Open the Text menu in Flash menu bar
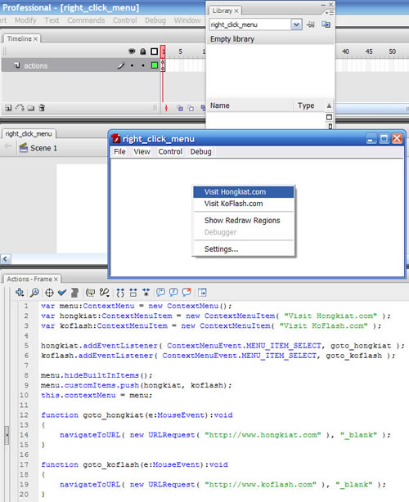This screenshot has width=409, height=502. click(52, 20)
